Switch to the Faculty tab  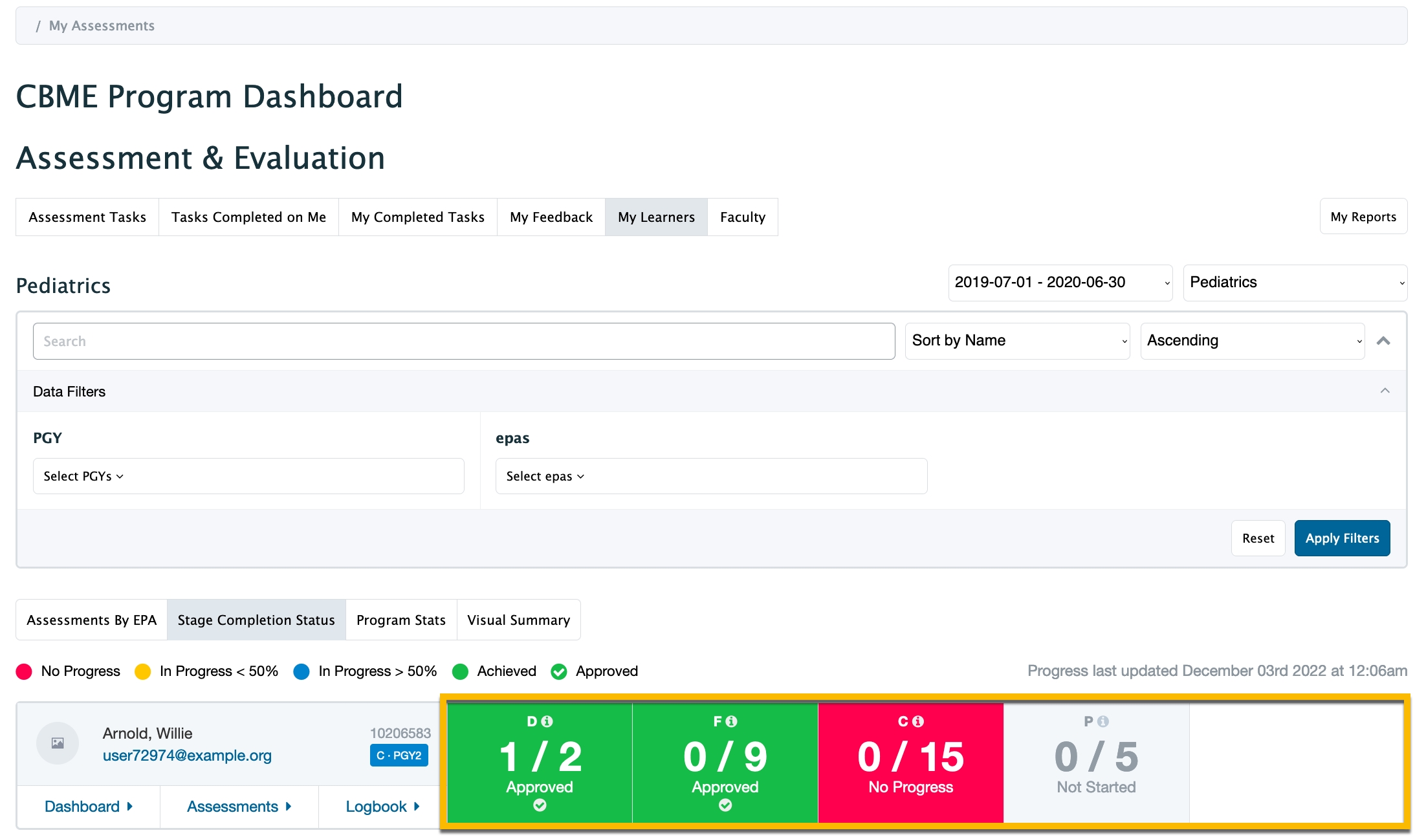point(742,217)
